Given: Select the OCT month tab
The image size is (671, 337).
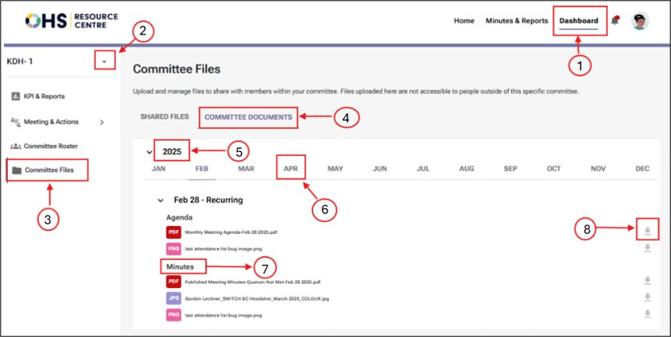Looking at the screenshot, I should click(554, 169).
